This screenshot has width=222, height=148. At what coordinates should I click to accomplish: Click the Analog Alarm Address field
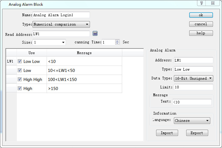193,60
